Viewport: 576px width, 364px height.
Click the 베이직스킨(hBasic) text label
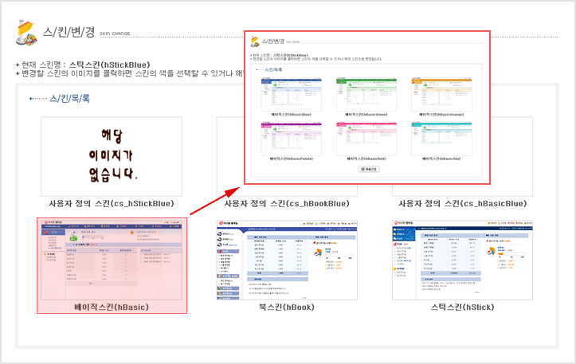(112, 306)
